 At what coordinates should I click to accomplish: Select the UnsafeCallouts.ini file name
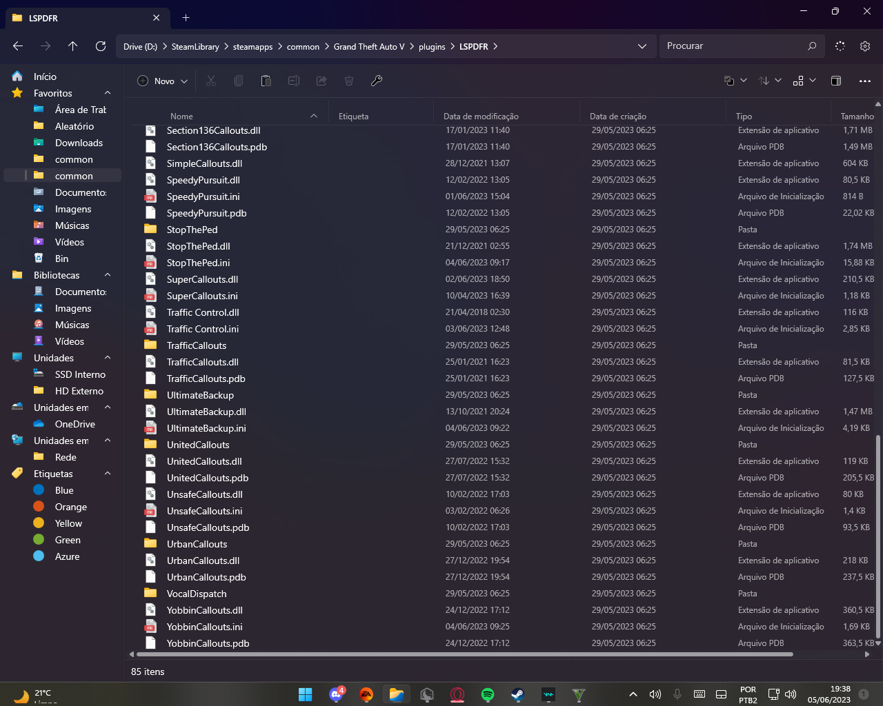pyautogui.click(x=205, y=511)
